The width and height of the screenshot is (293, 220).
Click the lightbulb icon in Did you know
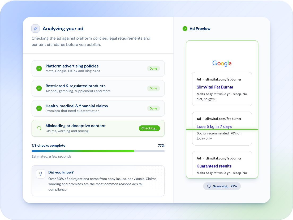41,174
